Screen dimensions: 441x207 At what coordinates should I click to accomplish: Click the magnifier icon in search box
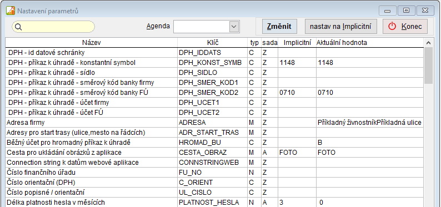tap(18, 27)
